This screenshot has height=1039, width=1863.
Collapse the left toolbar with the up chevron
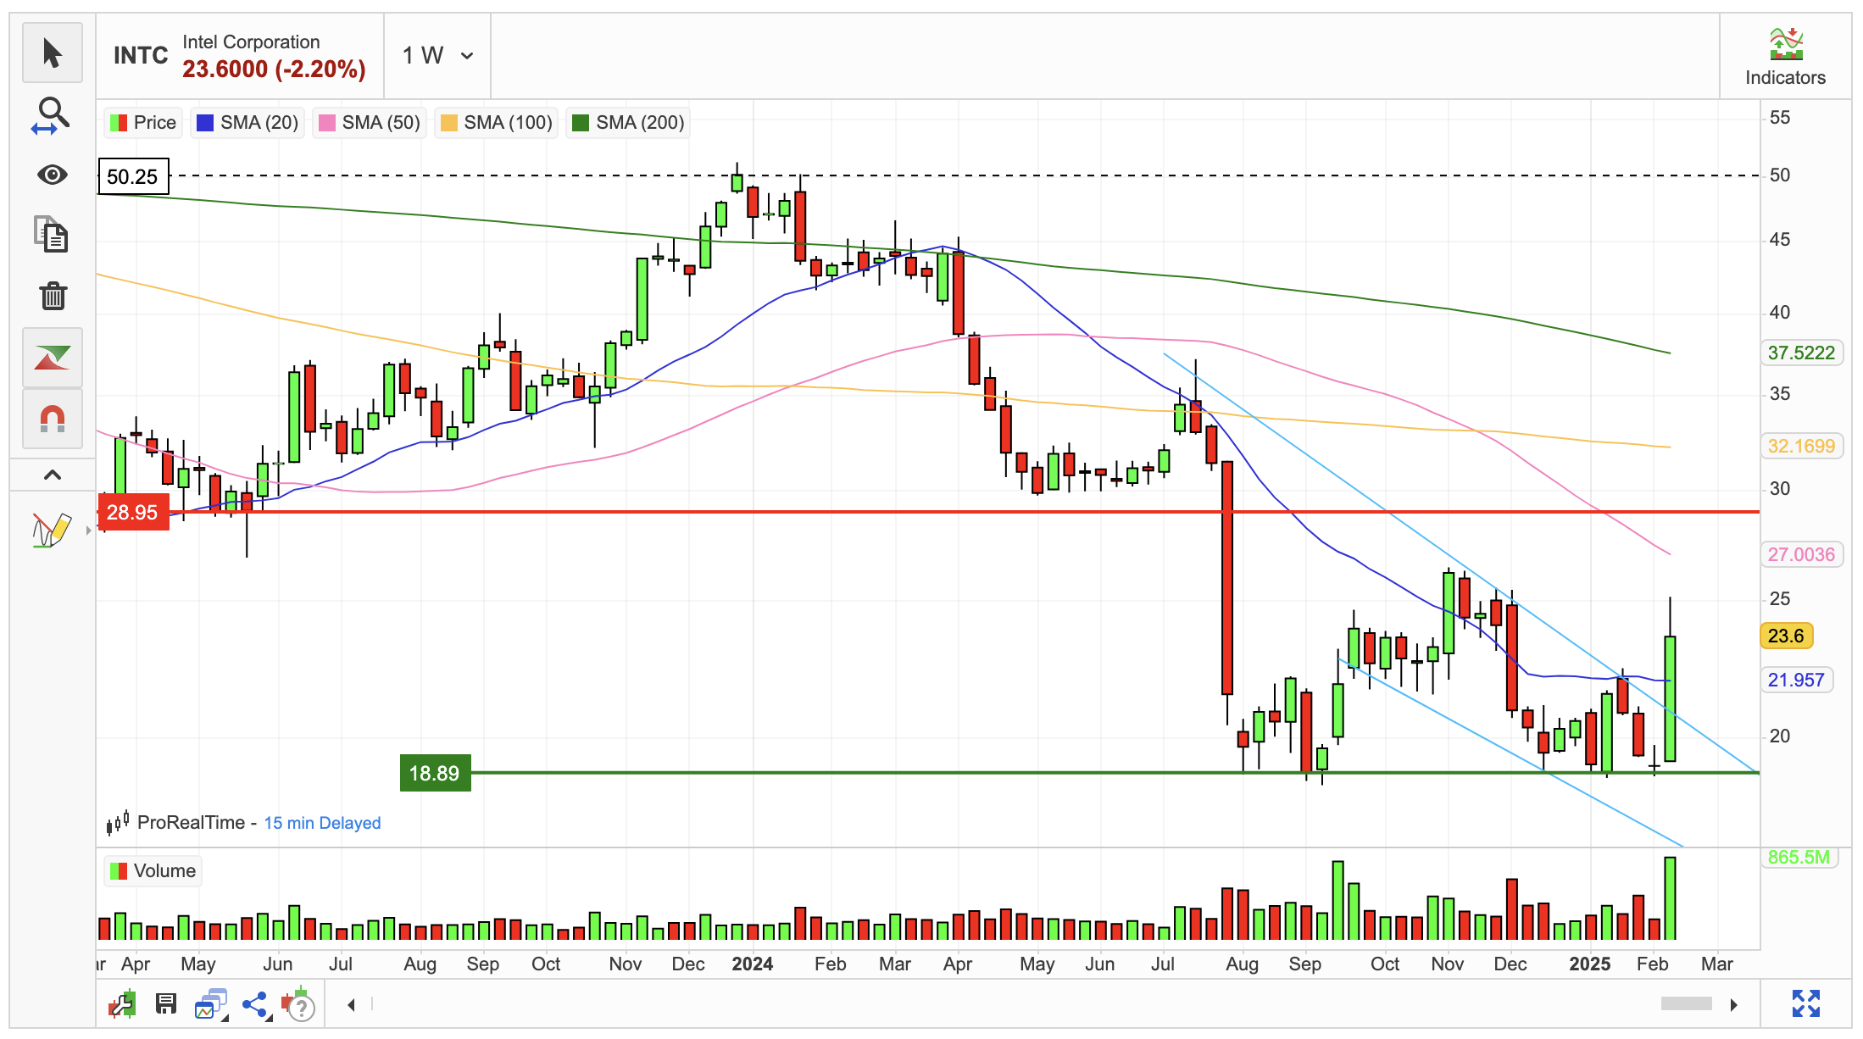pyautogui.click(x=53, y=475)
